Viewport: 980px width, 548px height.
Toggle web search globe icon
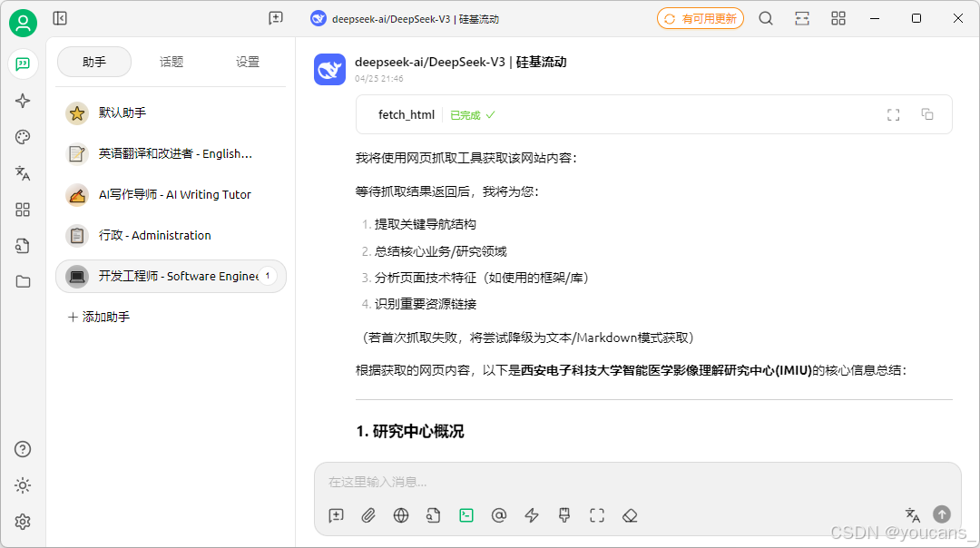click(401, 515)
